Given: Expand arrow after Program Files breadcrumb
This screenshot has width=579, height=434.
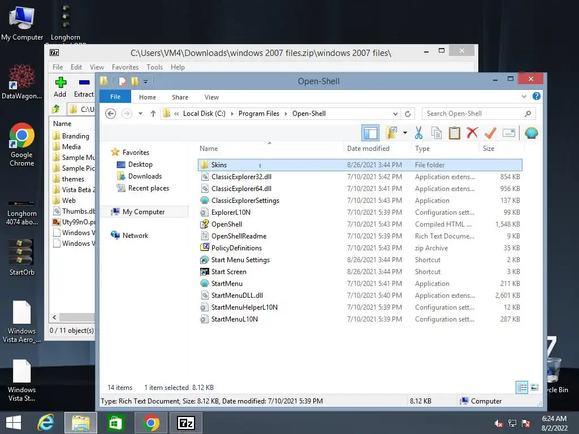Looking at the screenshot, I should (x=286, y=114).
